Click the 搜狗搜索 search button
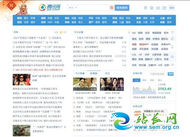 122,8
